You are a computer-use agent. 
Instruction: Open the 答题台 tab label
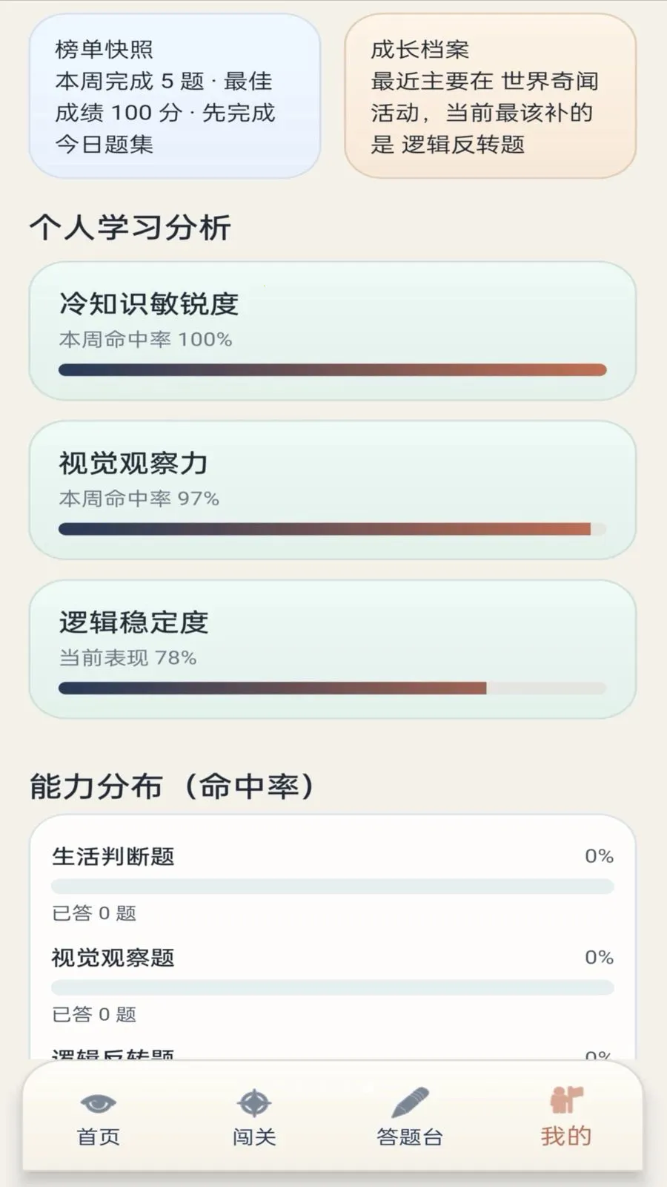(x=410, y=1137)
